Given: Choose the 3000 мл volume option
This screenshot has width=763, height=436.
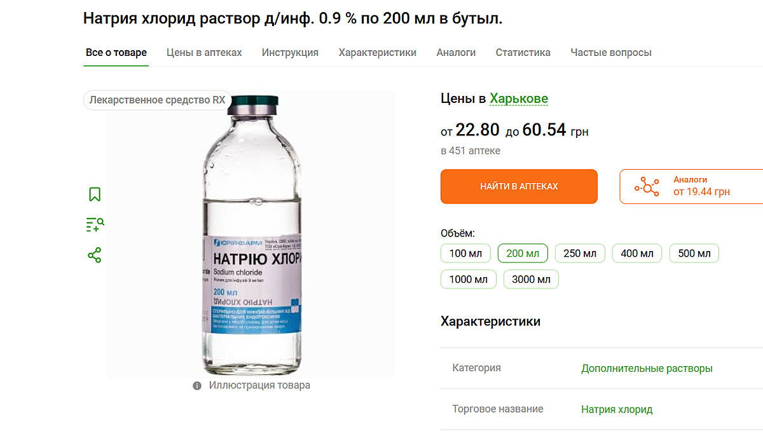Looking at the screenshot, I should point(531,279).
